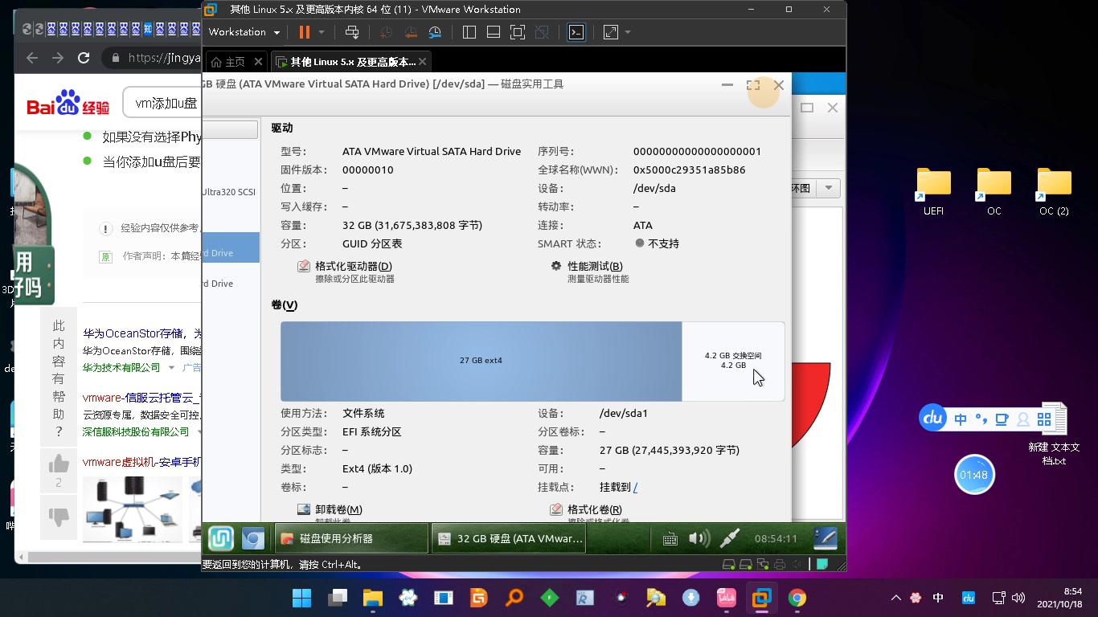The image size is (1098, 617).
Task: Click 格式化驱动器 to format the drive
Action: pos(346,272)
